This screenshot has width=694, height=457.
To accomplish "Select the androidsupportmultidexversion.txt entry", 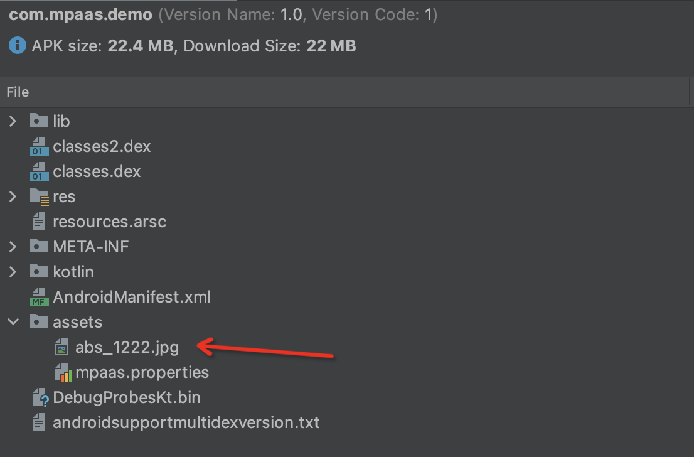I will click(186, 422).
